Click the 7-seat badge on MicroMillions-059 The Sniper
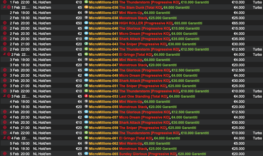The width and height of the screenshot is (263, 156). 86,127
